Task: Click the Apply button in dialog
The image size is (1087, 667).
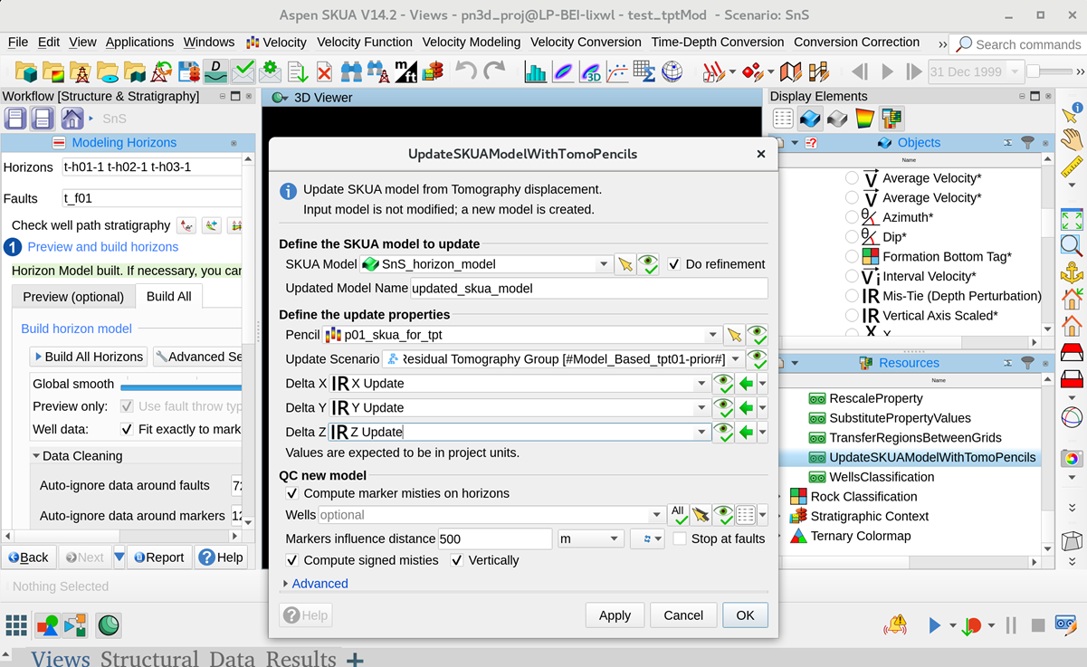Action: pyautogui.click(x=615, y=615)
